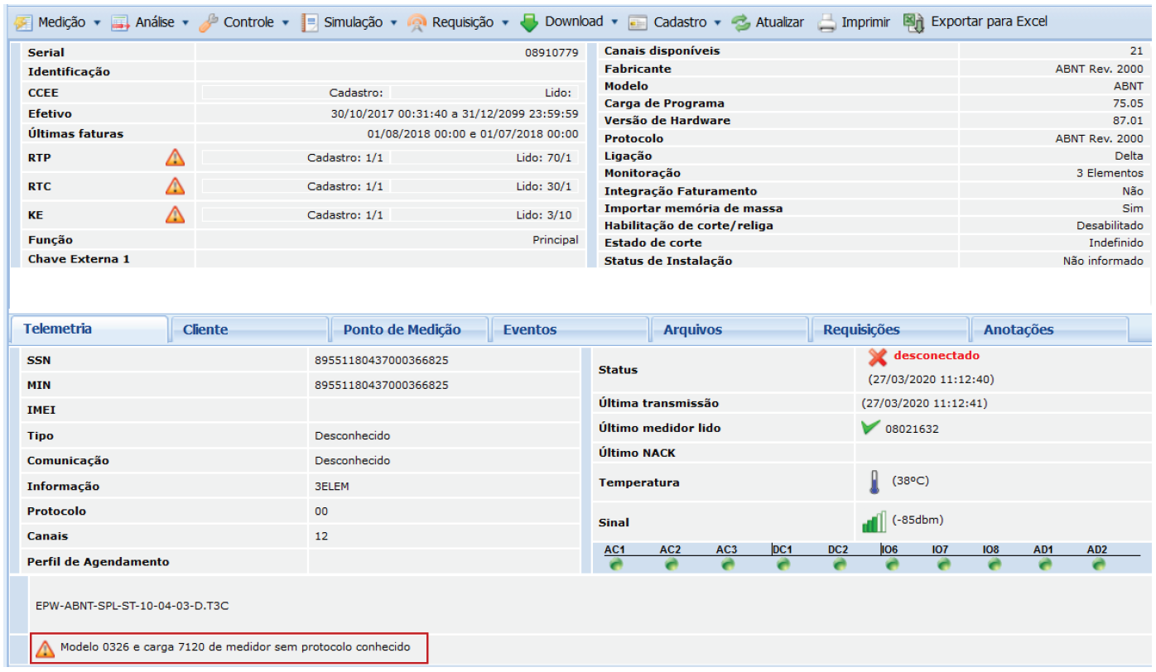Expand the Cadastro dropdown menu
This screenshot has width=1156, height=672.
(717, 22)
